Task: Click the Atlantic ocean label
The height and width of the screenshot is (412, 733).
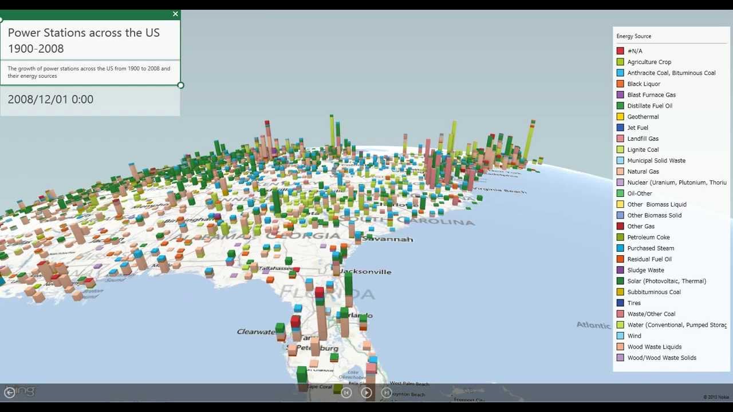Action: 593,325
